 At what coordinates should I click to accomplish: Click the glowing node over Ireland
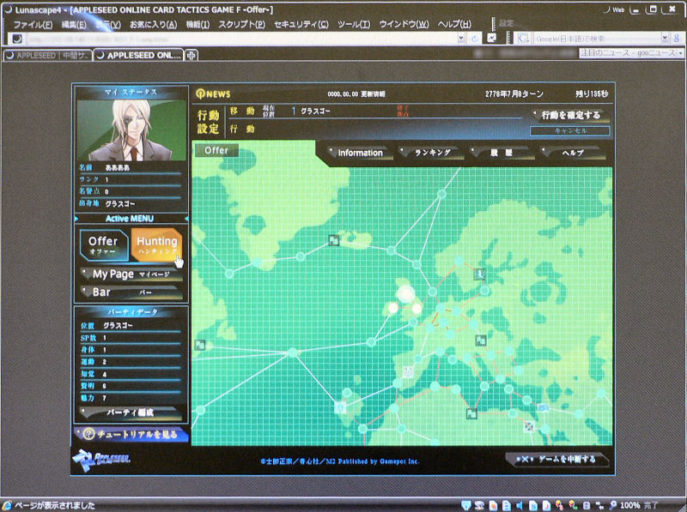393,308
